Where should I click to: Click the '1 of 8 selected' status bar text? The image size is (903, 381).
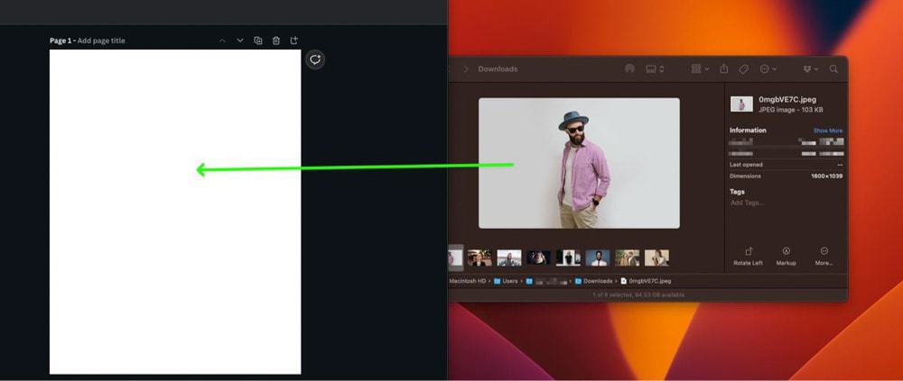(x=638, y=295)
